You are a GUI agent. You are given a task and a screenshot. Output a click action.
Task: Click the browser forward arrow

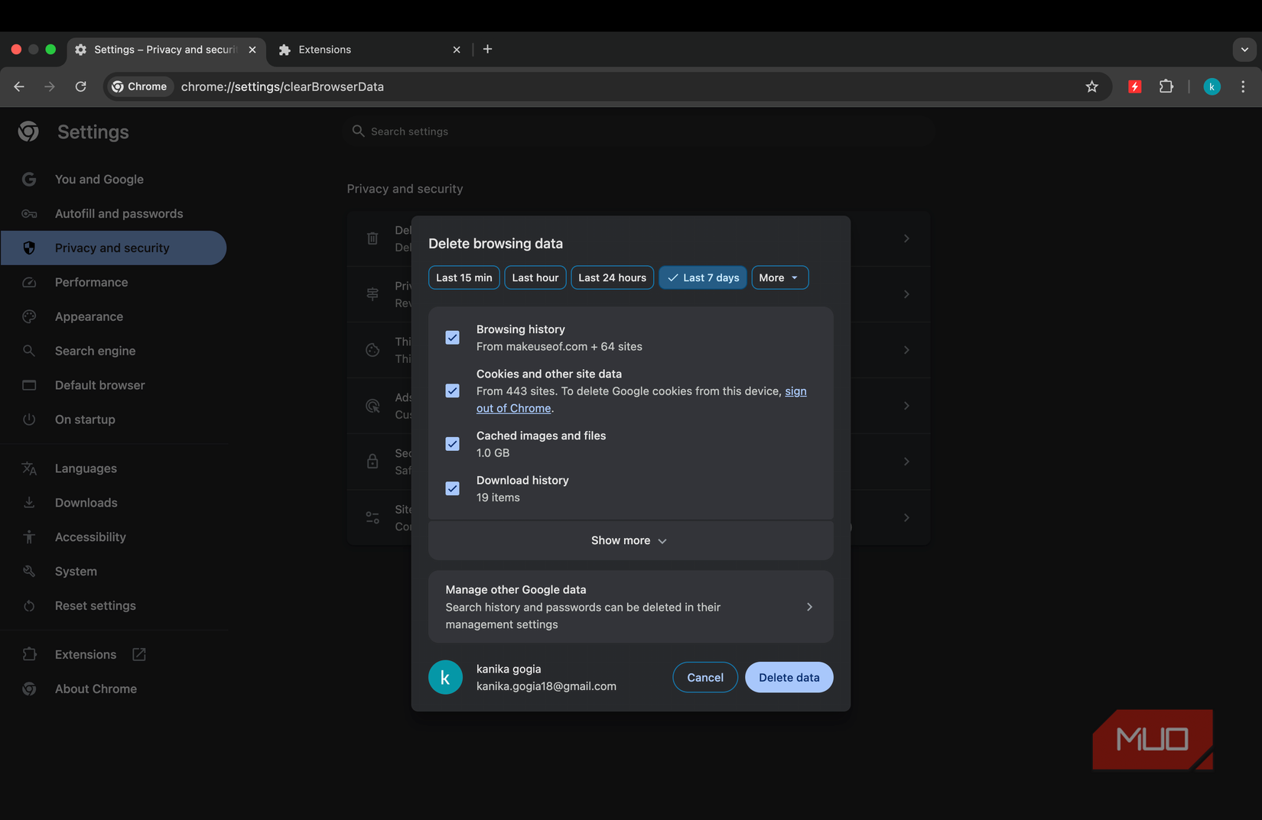click(x=50, y=86)
